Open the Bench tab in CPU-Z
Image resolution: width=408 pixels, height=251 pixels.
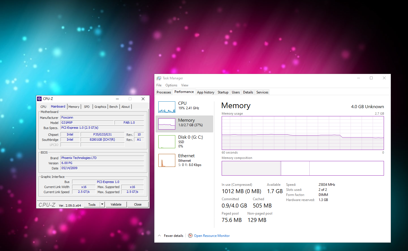coord(114,107)
